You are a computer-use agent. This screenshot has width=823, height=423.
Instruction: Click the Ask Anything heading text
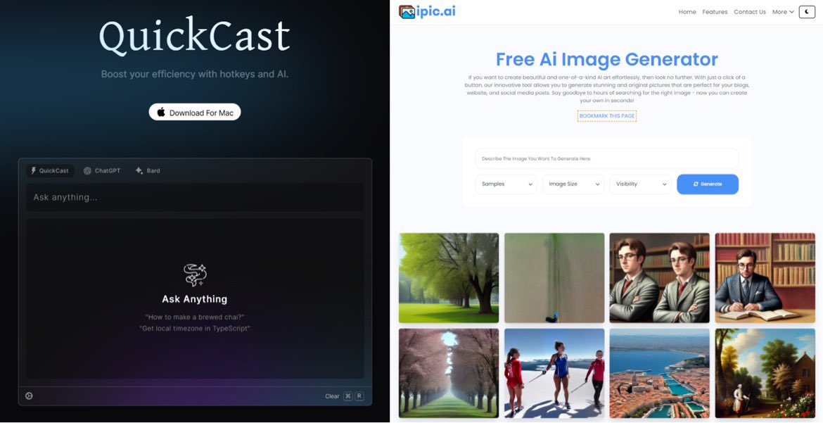[195, 299]
